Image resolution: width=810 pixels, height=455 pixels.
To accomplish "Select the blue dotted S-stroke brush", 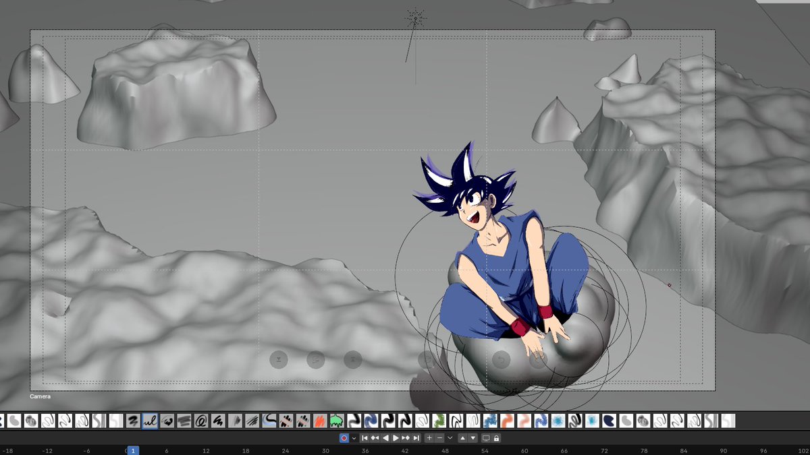I will click(x=541, y=421).
